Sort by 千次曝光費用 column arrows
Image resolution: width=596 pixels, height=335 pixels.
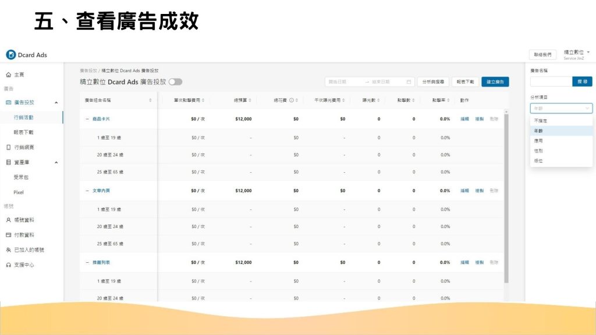pyautogui.click(x=343, y=100)
